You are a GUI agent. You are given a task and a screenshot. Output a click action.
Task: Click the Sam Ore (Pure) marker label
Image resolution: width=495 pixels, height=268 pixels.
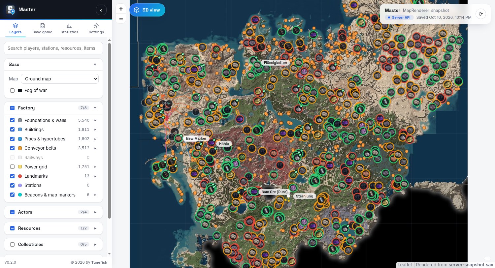pyautogui.click(x=274, y=192)
